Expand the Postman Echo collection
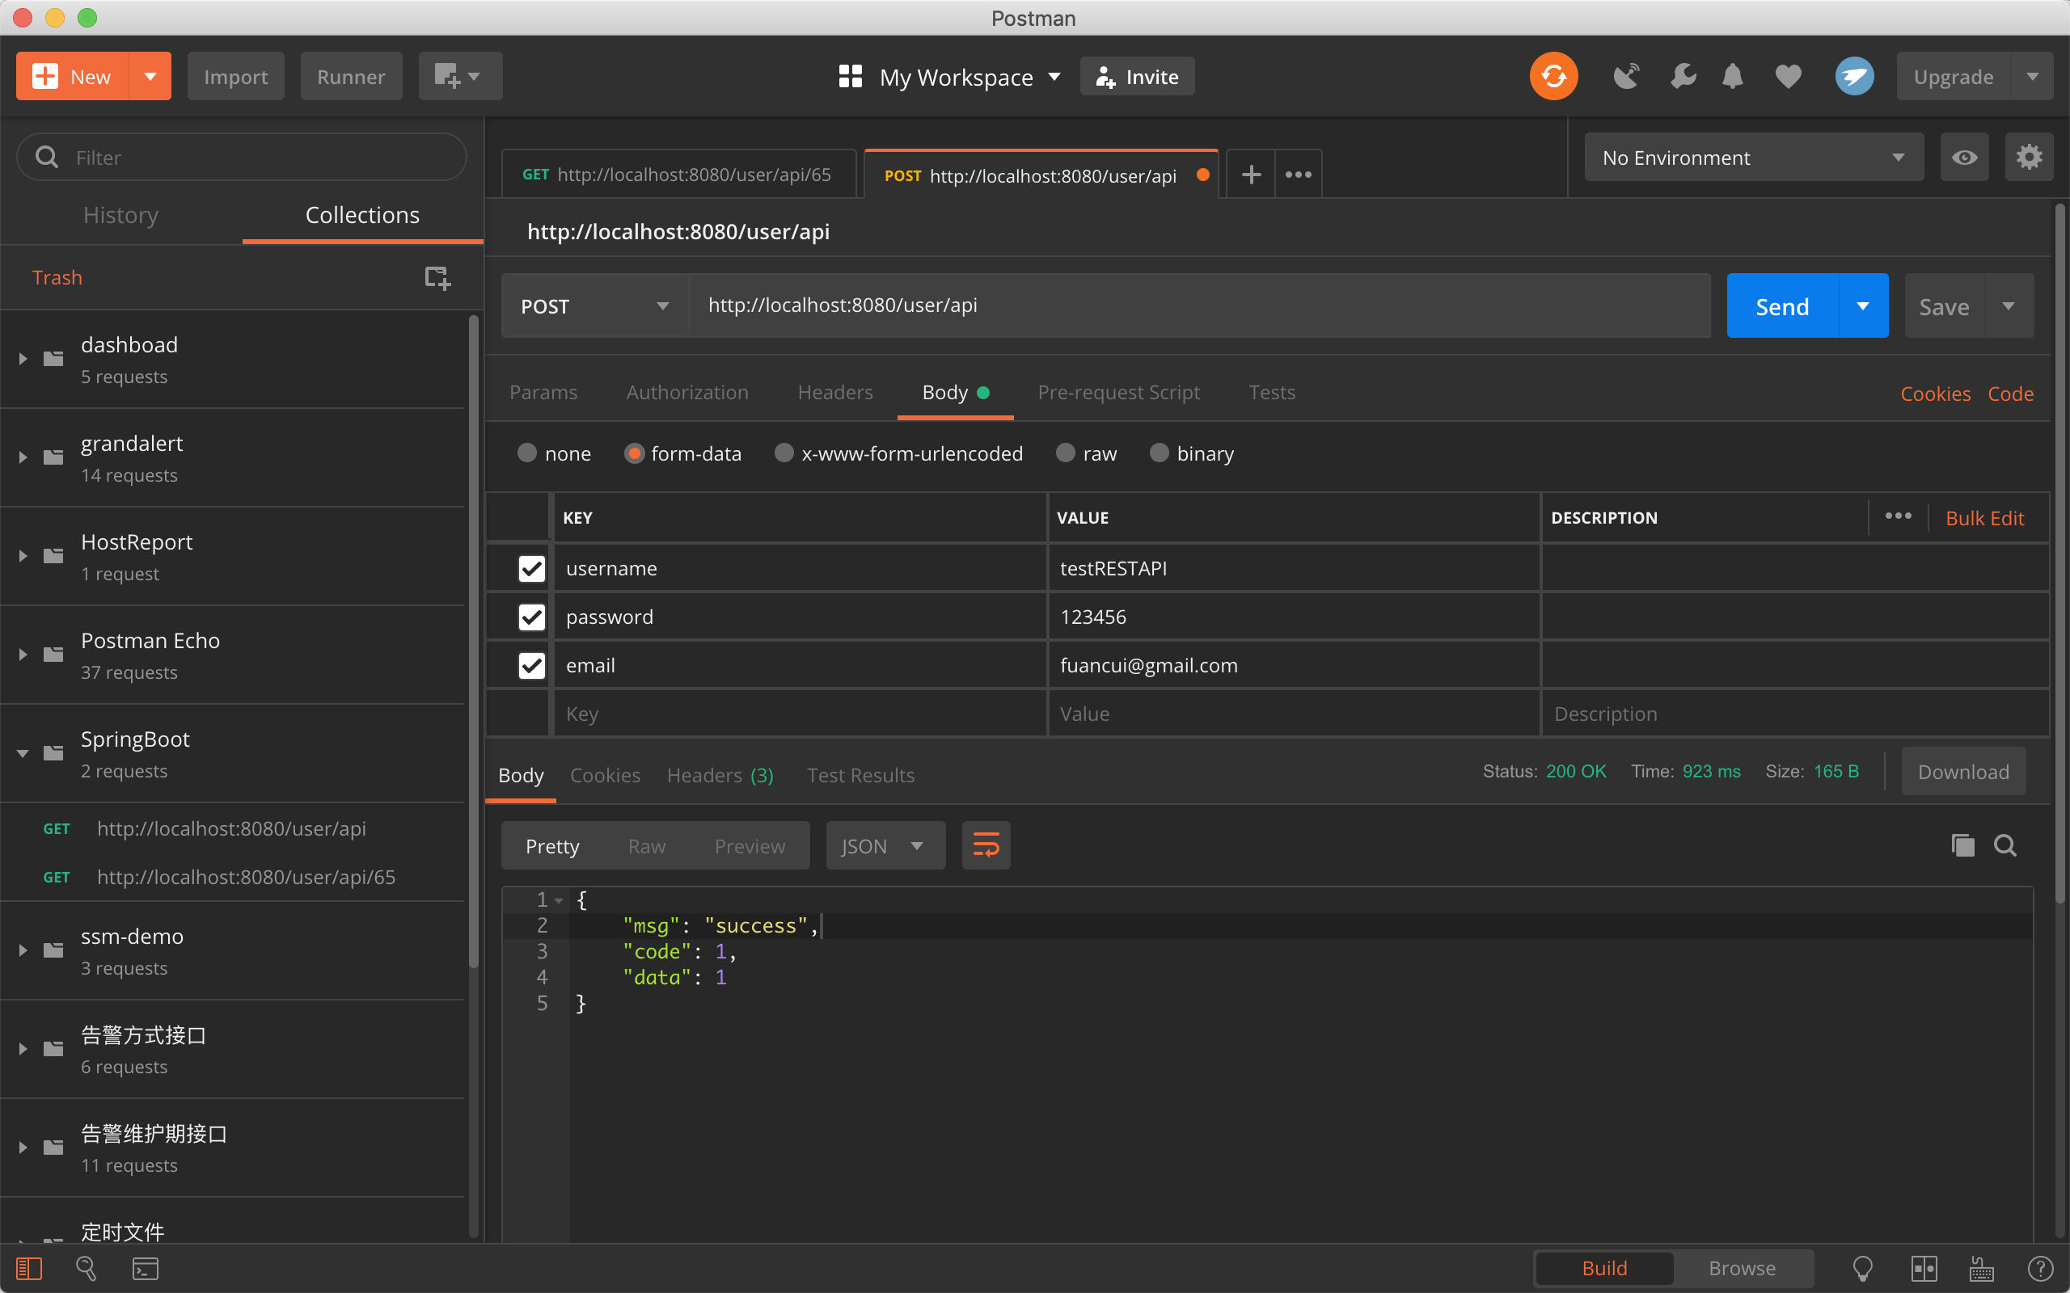Image resolution: width=2070 pixels, height=1293 pixels. [23, 655]
